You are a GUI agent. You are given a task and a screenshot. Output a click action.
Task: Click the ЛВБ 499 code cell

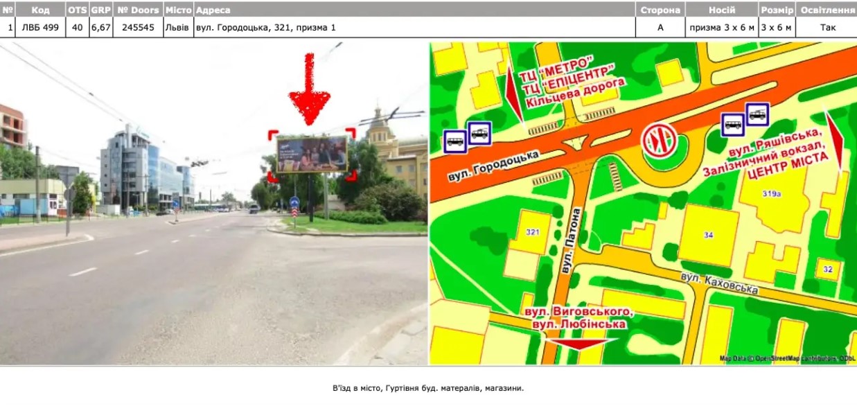40,28
